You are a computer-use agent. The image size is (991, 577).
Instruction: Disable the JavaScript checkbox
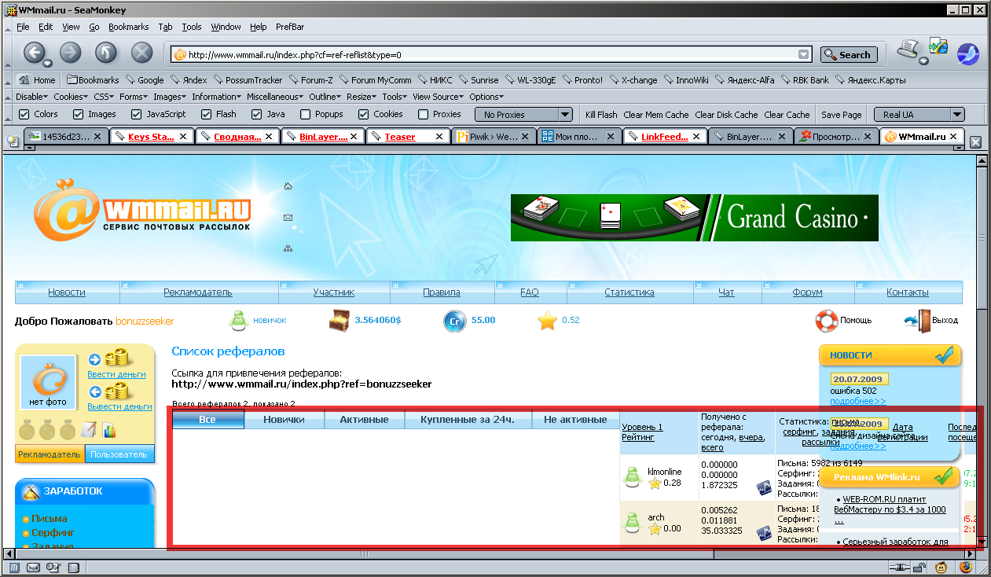coord(136,114)
